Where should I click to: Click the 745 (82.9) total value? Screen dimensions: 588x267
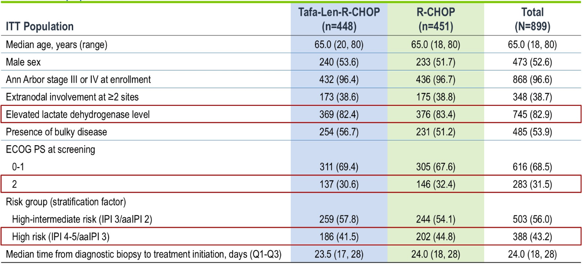point(532,114)
